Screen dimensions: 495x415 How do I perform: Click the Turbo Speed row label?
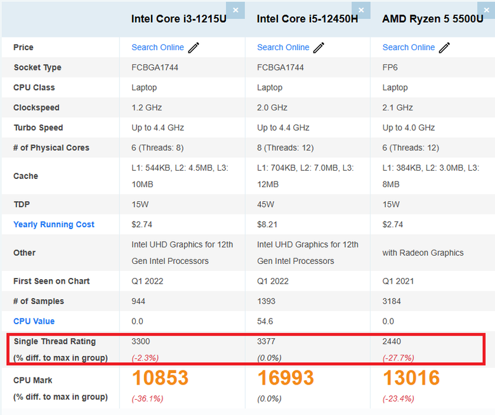click(x=38, y=128)
